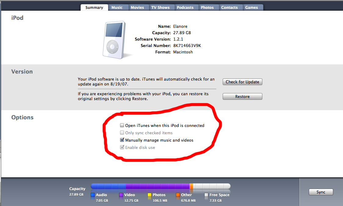The image size is (343, 206).
Task: Uncheck Manually manage music and videos
Action: (x=122, y=140)
